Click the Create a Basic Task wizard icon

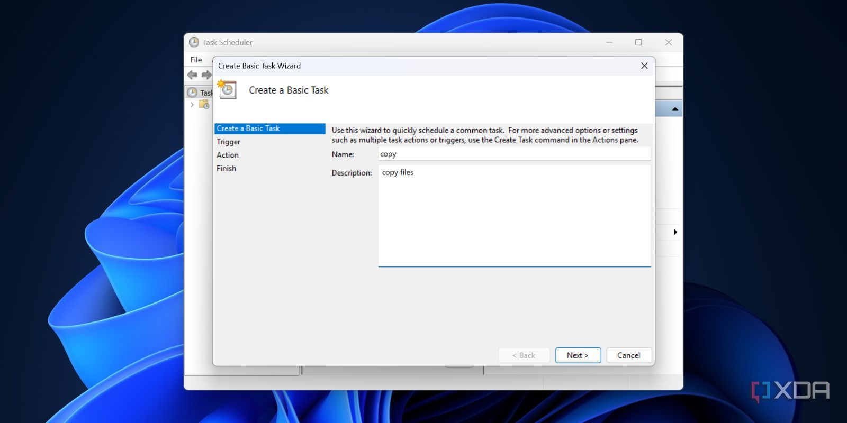227,90
